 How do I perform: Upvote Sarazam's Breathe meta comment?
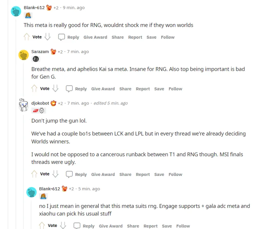pyautogui.click(x=34, y=88)
